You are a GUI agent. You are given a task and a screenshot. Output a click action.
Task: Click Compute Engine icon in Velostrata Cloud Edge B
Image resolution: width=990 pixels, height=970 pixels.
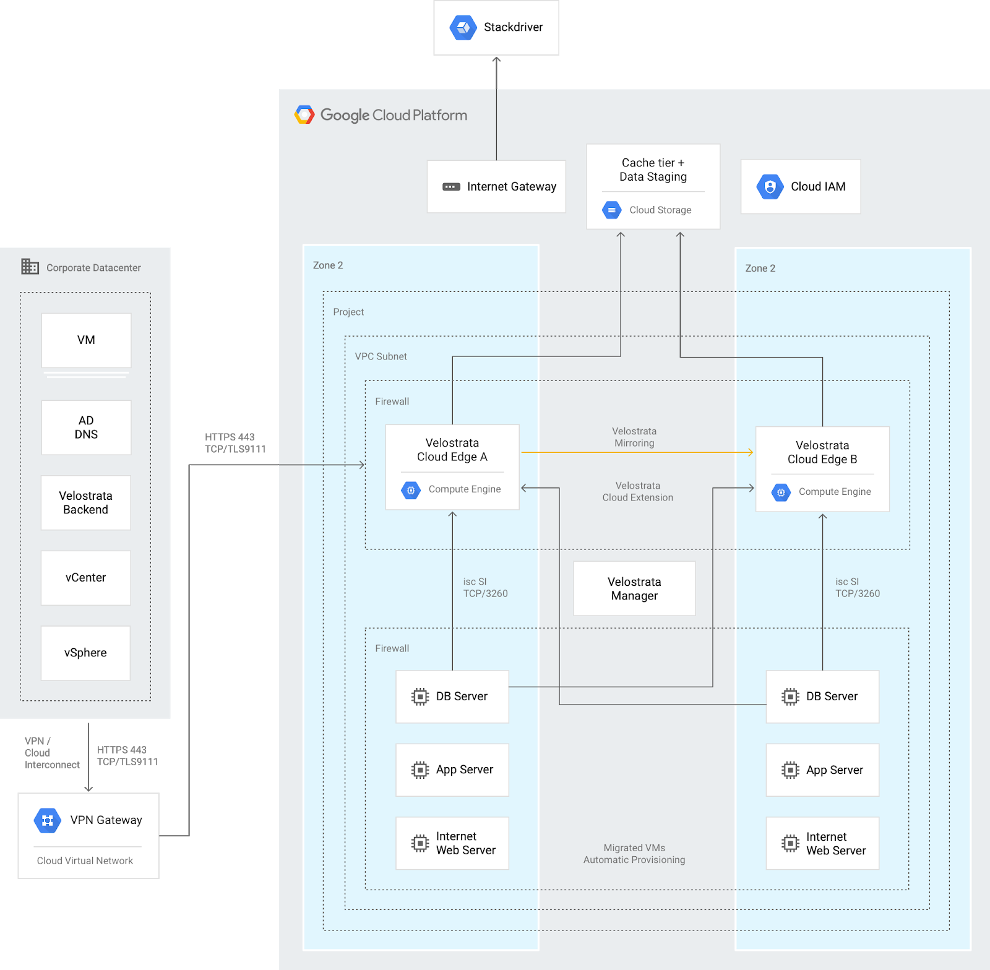[781, 492]
